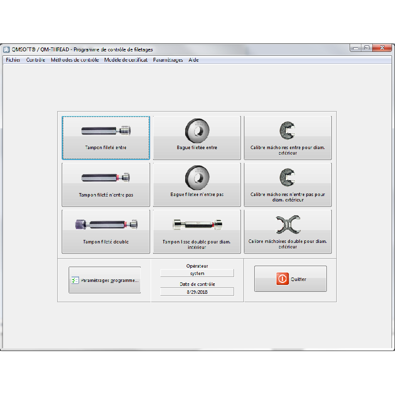Open the Aide help menu
Screen dimensions: 395x395
(x=194, y=60)
